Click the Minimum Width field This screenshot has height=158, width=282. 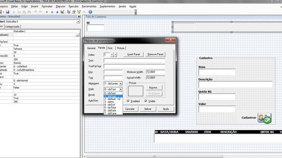156,72
